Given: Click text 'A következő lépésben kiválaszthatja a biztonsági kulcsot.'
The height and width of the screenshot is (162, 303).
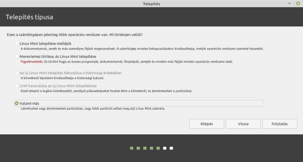Looking at the screenshot, I should (x=62, y=78).
